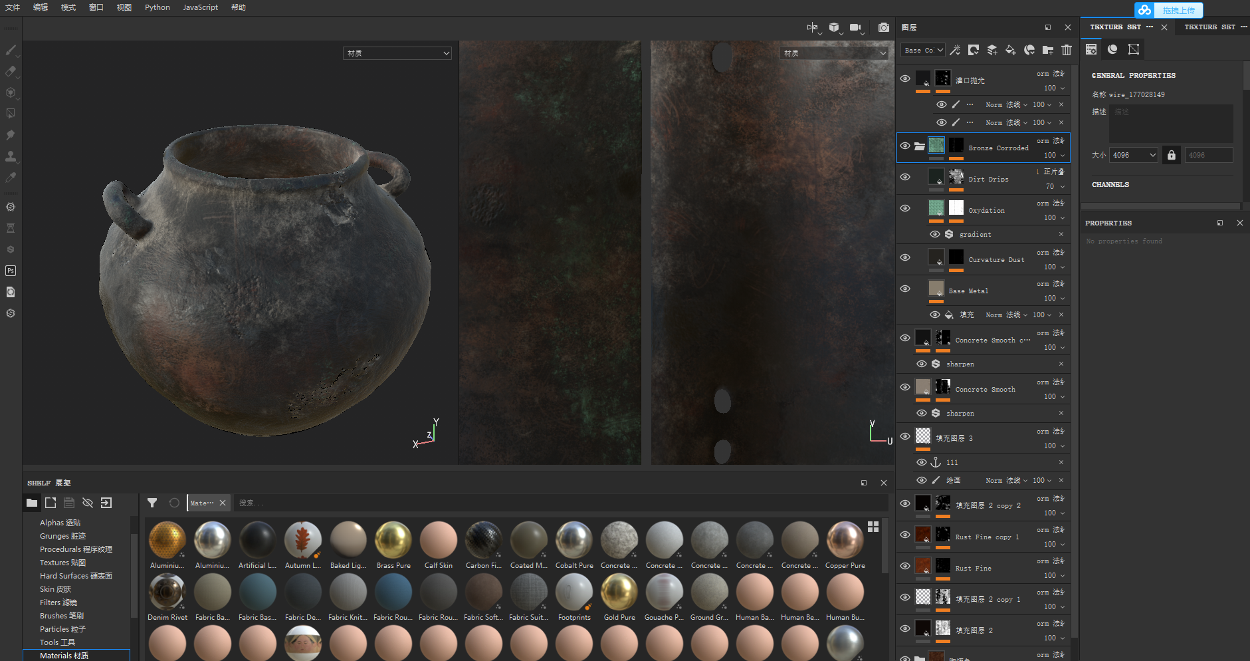Select the Grunges 脏迹 shelf category
The width and height of the screenshot is (1250, 661).
(x=62, y=536)
